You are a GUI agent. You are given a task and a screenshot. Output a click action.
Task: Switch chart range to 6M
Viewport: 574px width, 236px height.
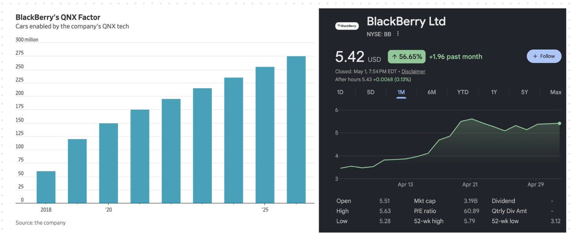point(431,92)
